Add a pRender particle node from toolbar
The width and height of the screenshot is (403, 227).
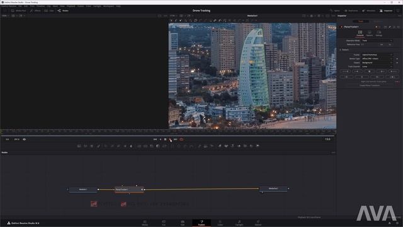point(212,146)
